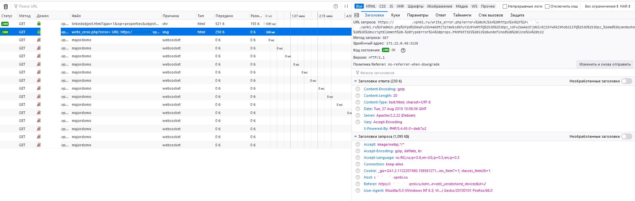Open the HAR dropdown menu

coord(625,6)
